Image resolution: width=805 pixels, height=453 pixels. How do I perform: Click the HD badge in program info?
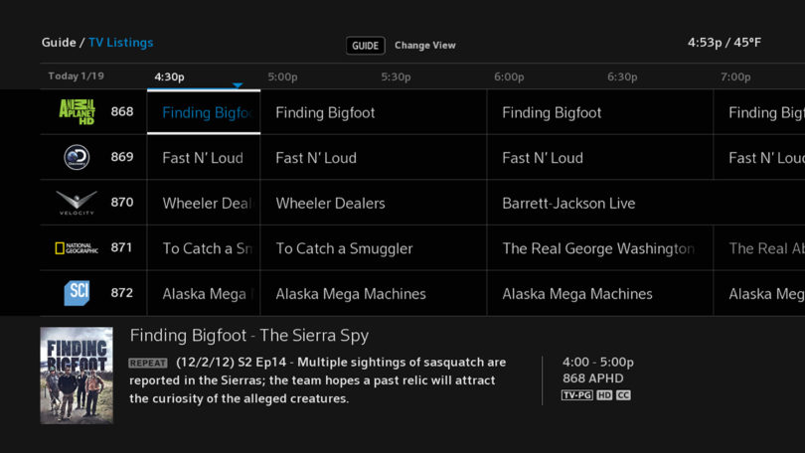point(604,395)
